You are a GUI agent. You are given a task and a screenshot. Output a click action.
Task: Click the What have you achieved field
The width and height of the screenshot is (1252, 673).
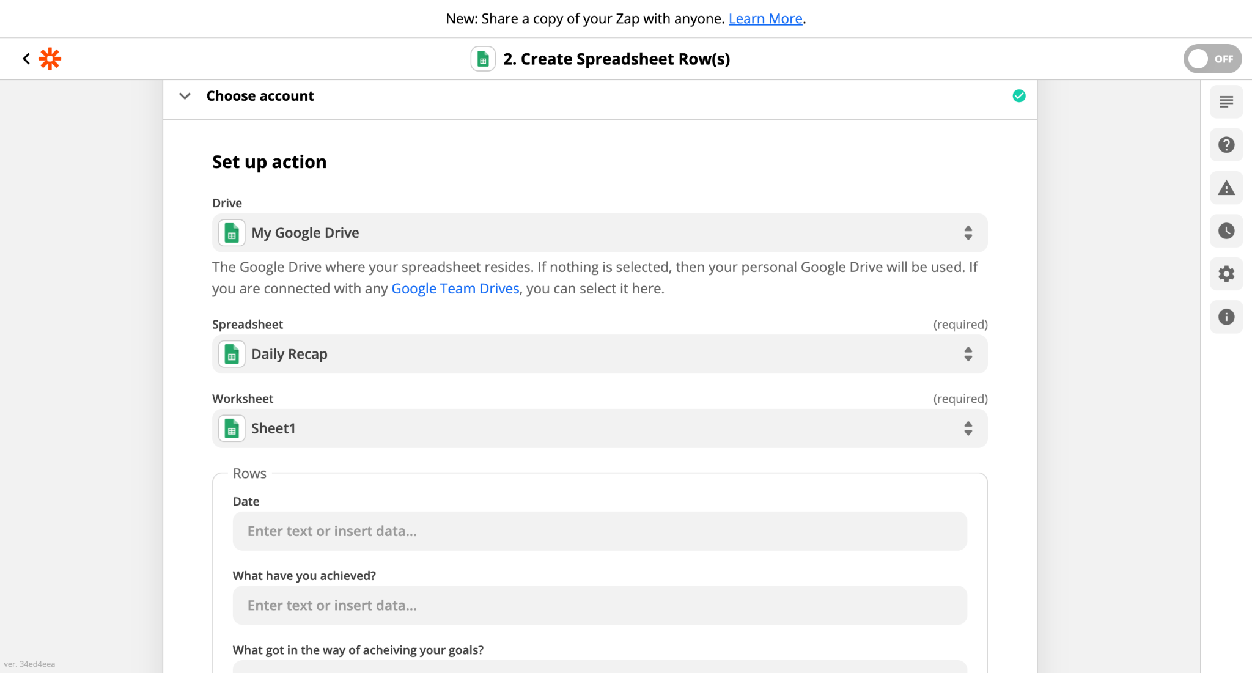click(x=600, y=606)
